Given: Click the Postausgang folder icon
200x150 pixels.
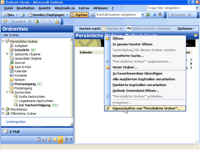Looking at the screenshot, I should [12, 84].
